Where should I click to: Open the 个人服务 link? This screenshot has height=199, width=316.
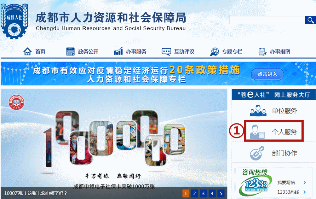pos(284,132)
